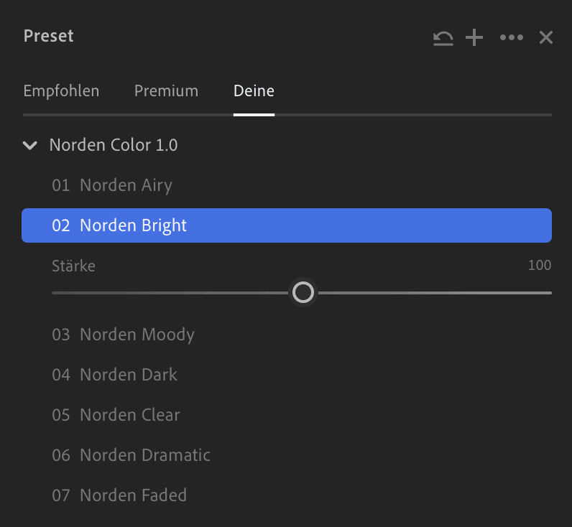Viewport: 572px width, 527px height.
Task: Close the Preset panel
Action: click(545, 37)
